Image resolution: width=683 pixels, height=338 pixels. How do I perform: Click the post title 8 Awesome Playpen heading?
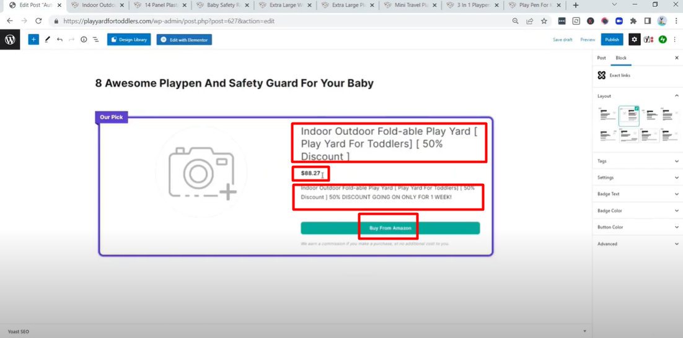click(234, 83)
